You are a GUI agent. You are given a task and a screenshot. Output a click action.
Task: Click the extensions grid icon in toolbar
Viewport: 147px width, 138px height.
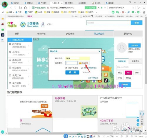(144, 12)
